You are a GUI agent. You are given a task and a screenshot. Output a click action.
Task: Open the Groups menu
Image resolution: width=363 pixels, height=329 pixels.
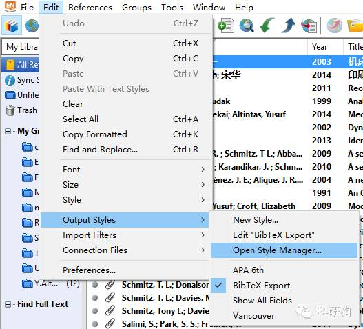[136, 8]
